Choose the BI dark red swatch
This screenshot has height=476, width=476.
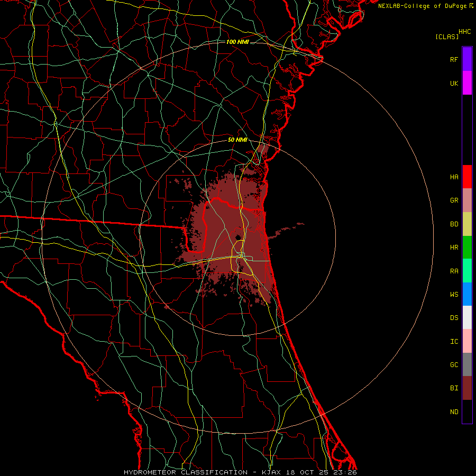[x=467, y=388]
